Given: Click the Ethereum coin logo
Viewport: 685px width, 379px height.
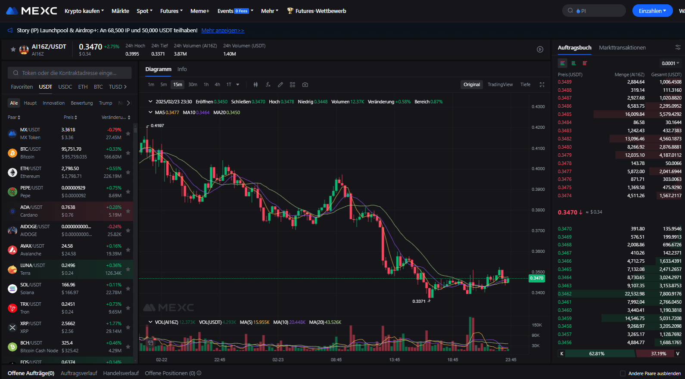Looking at the screenshot, I should pyautogui.click(x=12, y=172).
